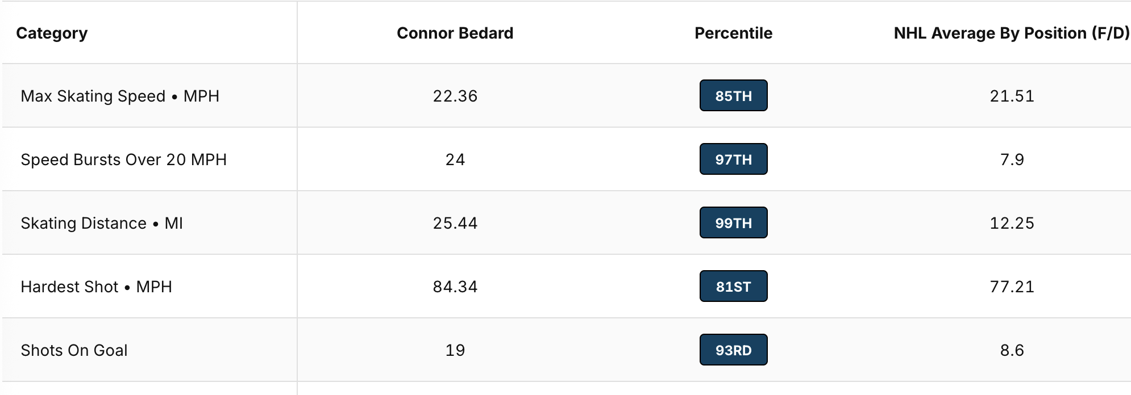
Task: Select Bedard's 84.34 hardest shot value
Action: coord(455,287)
